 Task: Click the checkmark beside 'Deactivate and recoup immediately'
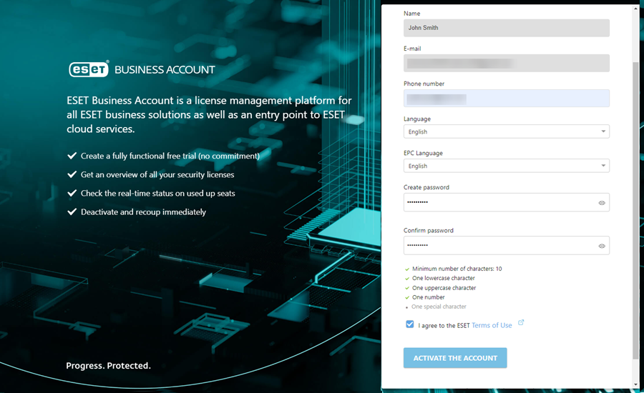coord(72,212)
